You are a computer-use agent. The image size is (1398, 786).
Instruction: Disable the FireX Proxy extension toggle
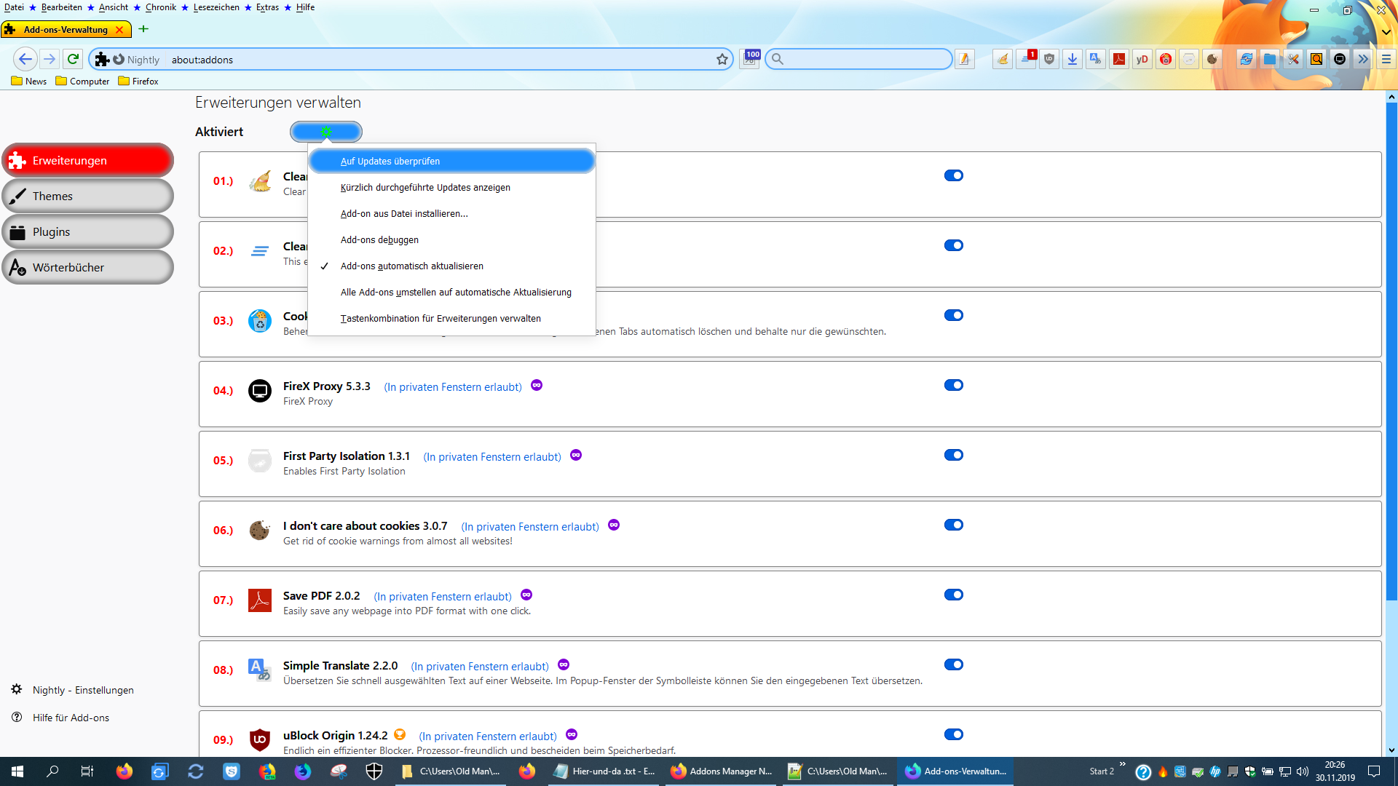coord(953,385)
